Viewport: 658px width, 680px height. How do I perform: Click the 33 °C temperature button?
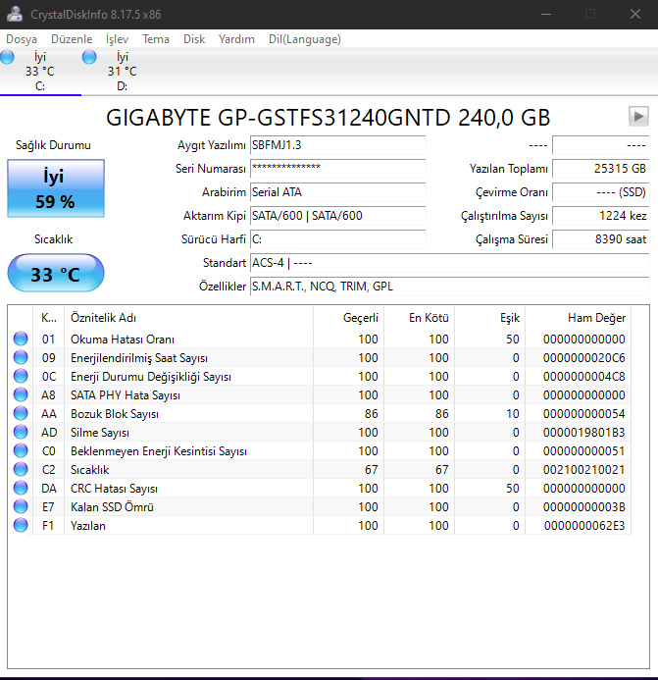[x=56, y=273]
